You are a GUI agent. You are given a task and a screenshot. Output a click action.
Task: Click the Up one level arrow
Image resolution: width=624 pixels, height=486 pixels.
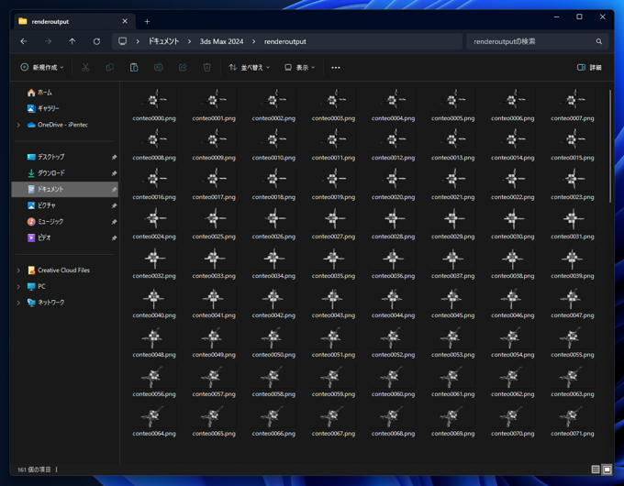click(x=72, y=41)
